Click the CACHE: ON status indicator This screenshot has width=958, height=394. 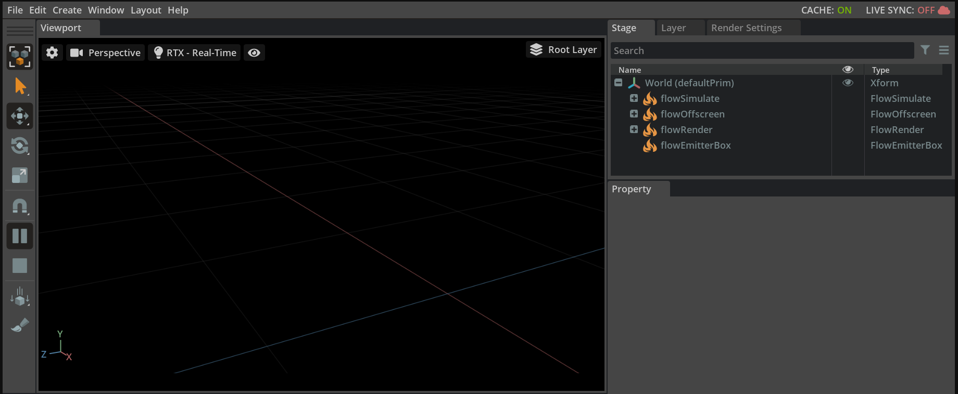coord(826,10)
